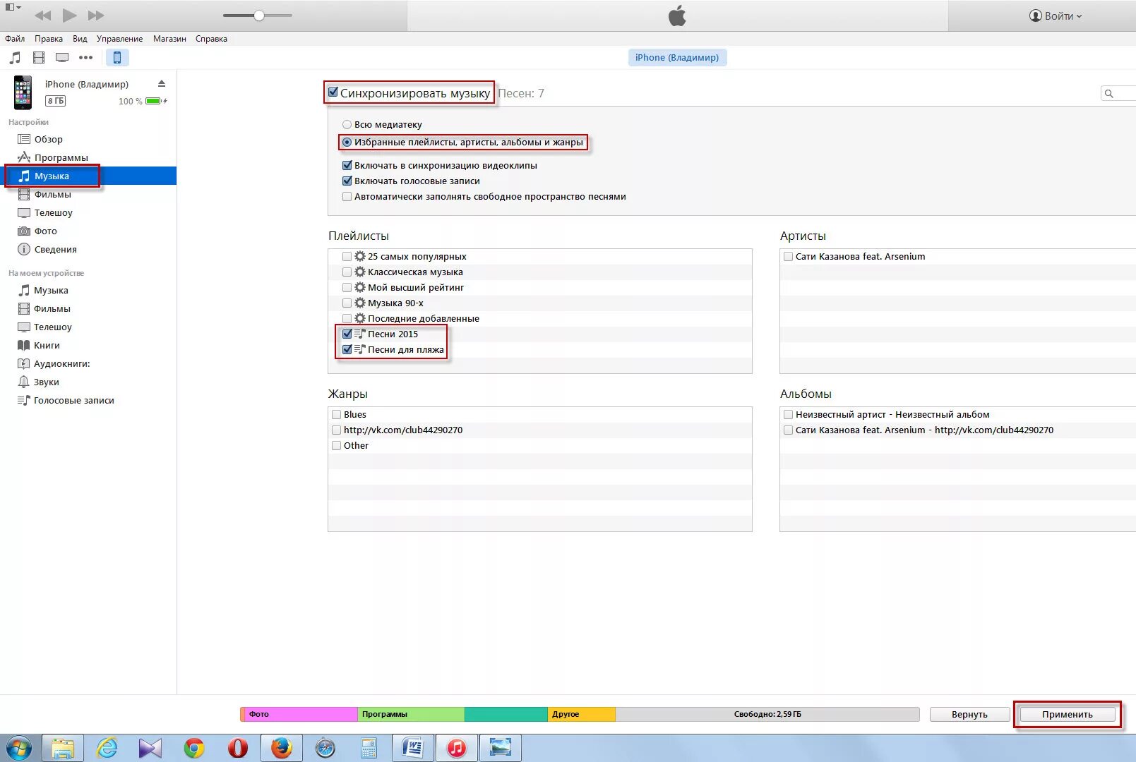
Task: Check the 25 самых популярных playlist
Action: (x=347, y=256)
